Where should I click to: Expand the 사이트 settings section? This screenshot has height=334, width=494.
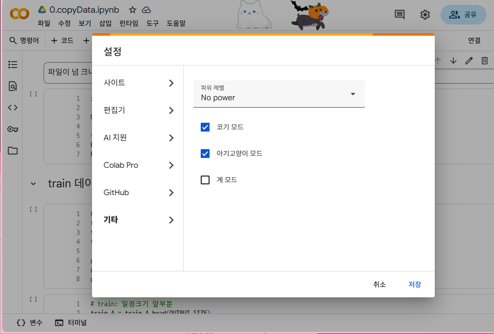coord(138,83)
